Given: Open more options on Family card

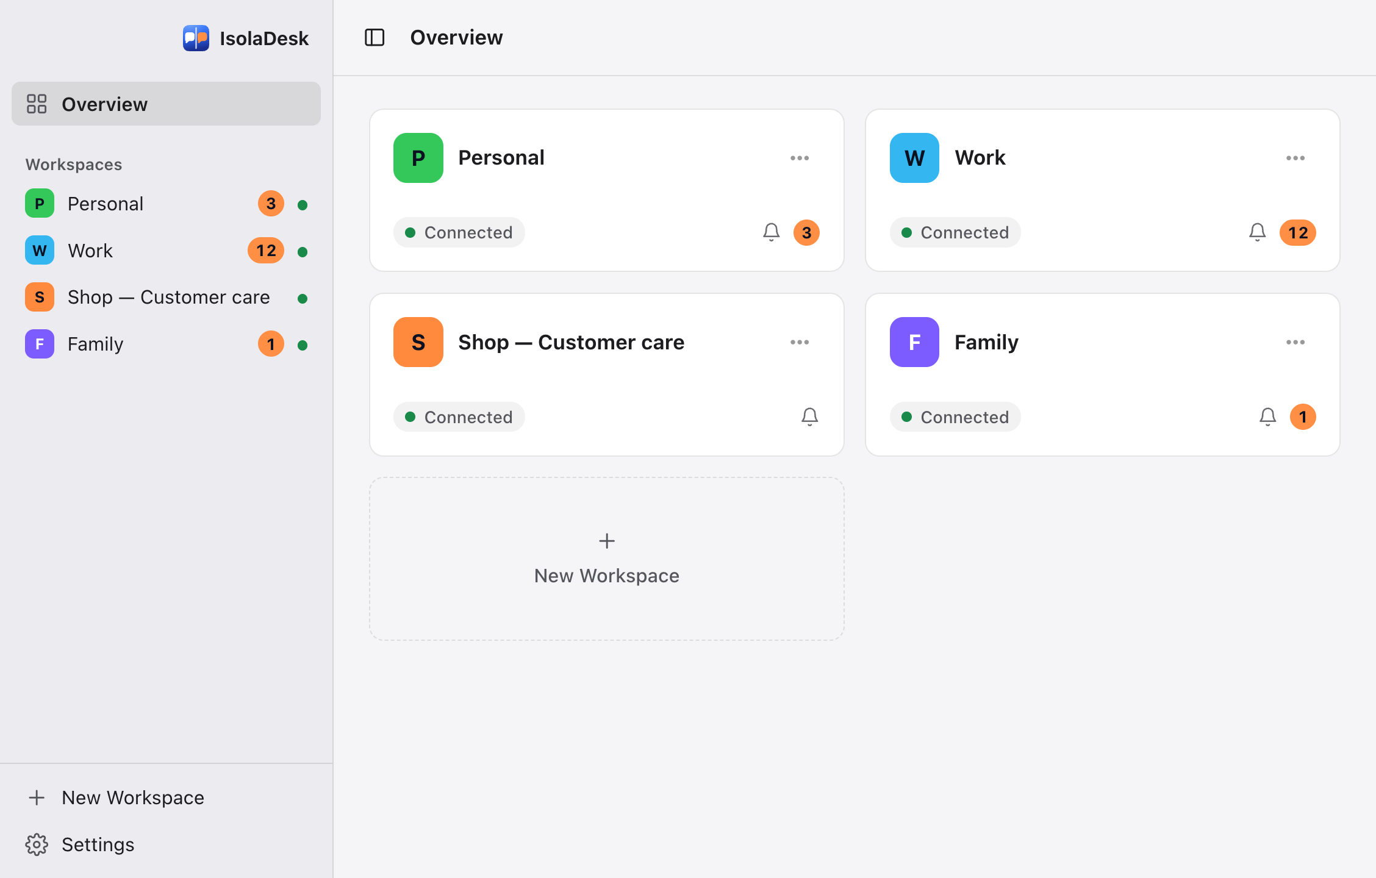Looking at the screenshot, I should click(1295, 342).
